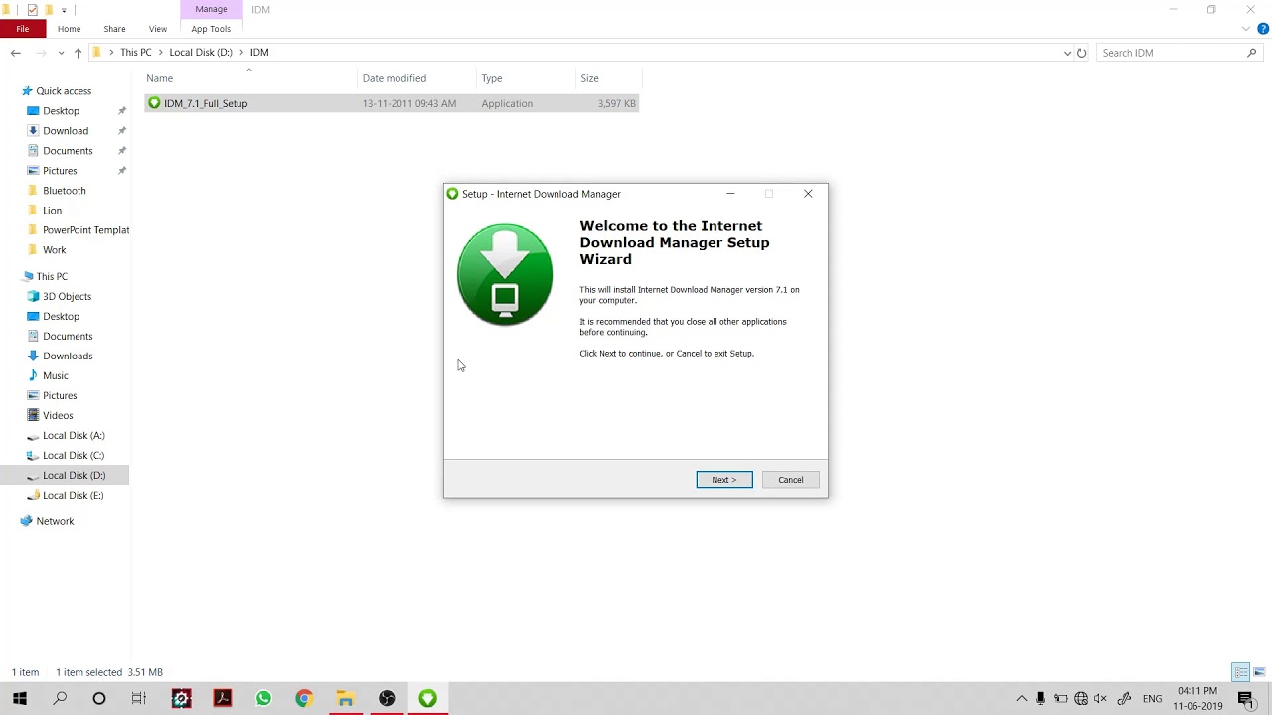Open Downloads under This PC

pos(68,357)
